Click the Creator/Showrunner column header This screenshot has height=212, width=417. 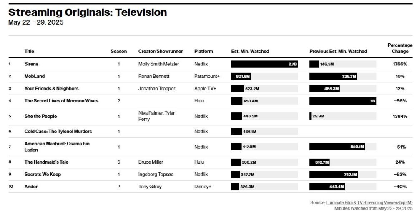click(161, 51)
